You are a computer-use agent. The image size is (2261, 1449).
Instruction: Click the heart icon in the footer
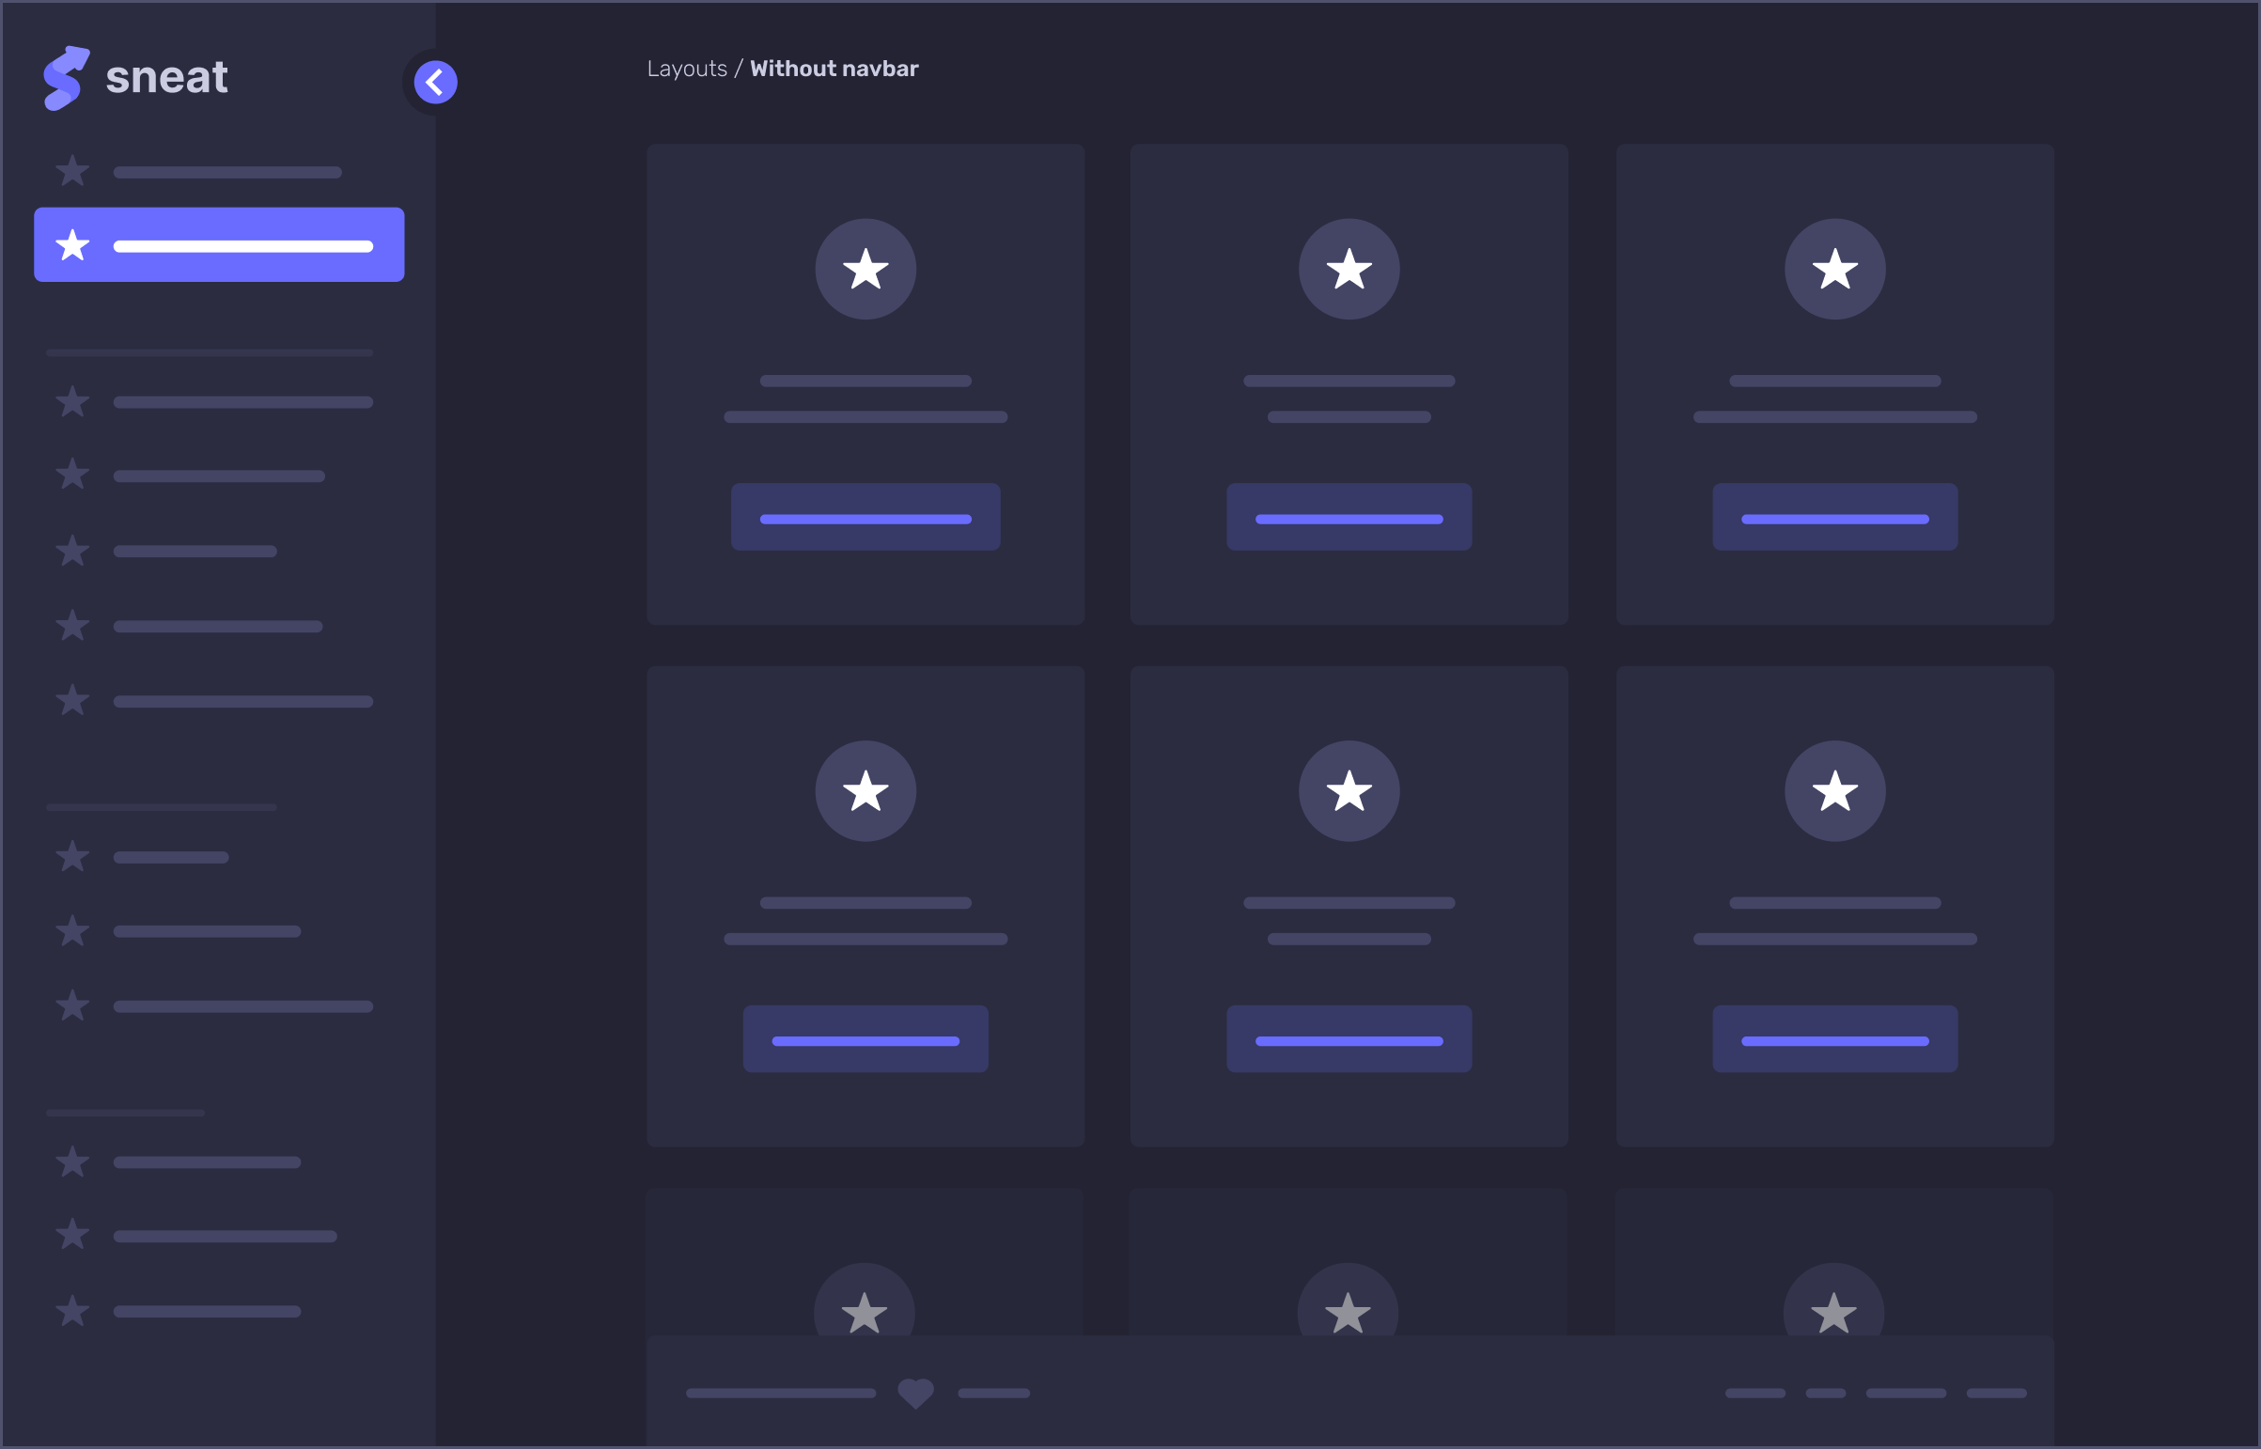[x=915, y=1393]
